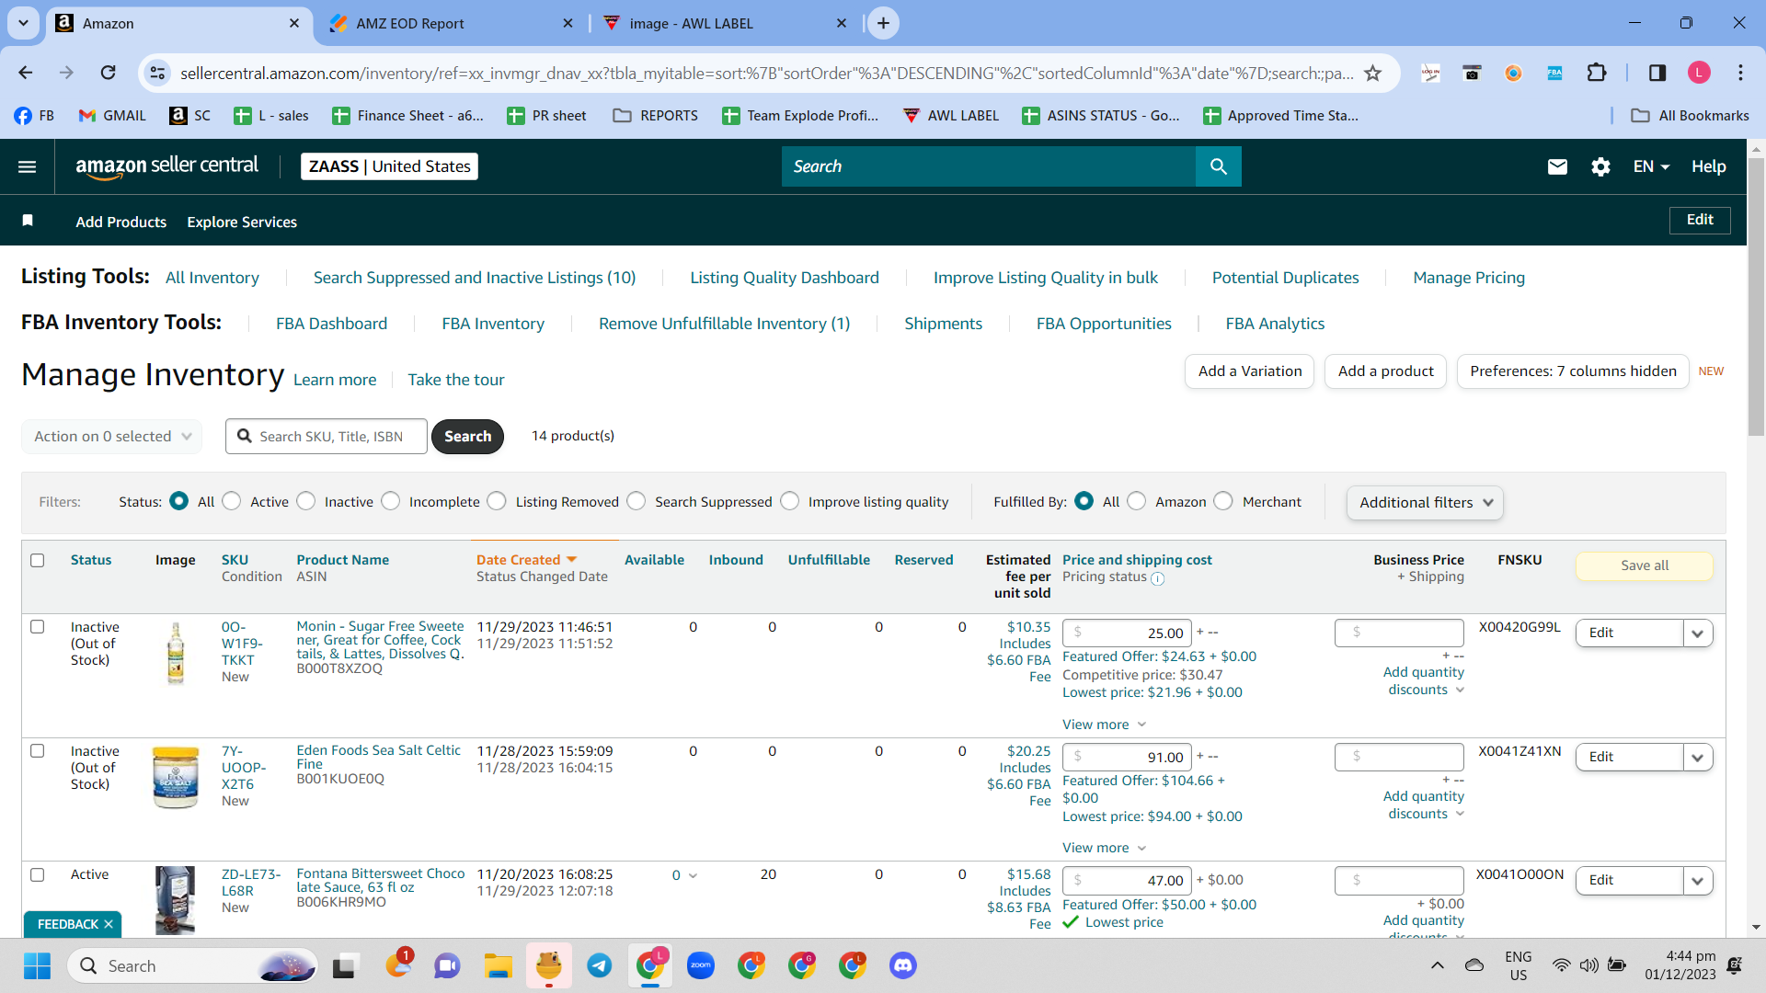This screenshot has width=1766, height=993.
Task: Click the Add a product button
Action: point(1385,371)
